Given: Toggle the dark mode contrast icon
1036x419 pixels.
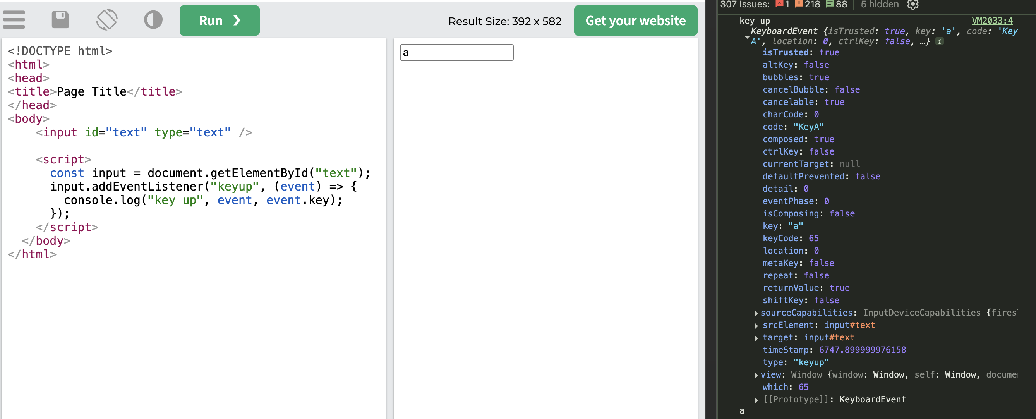Looking at the screenshot, I should pyautogui.click(x=153, y=20).
